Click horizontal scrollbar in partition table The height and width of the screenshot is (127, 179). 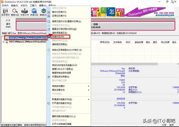[124, 64]
